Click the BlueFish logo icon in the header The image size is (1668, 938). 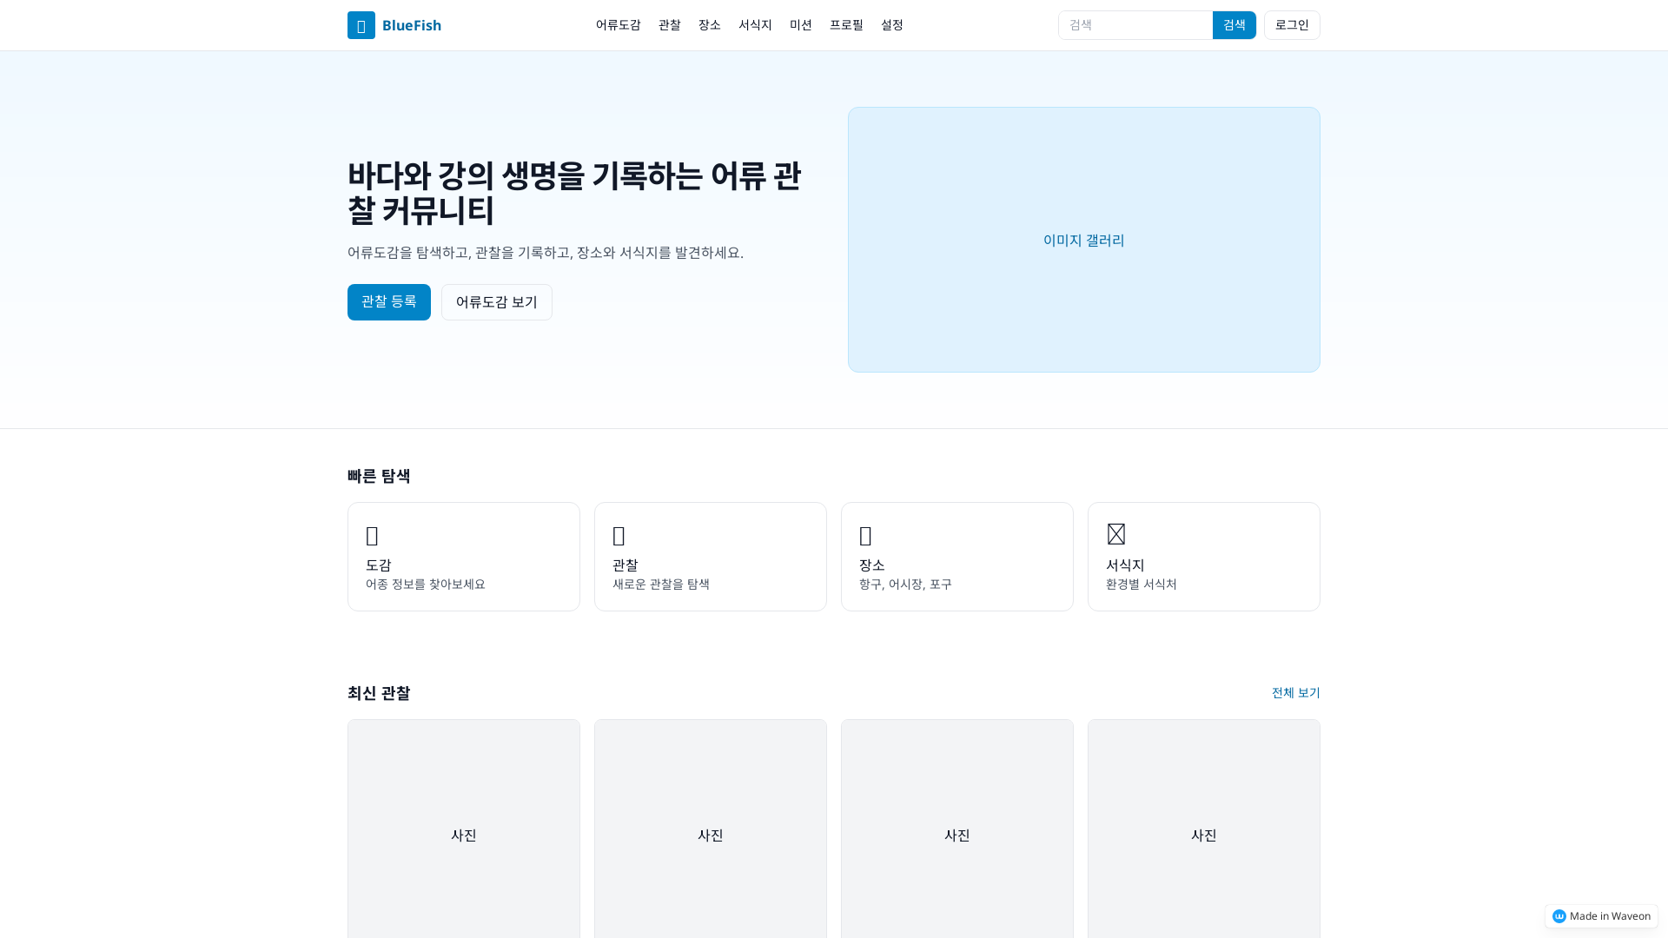[x=361, y=25]
